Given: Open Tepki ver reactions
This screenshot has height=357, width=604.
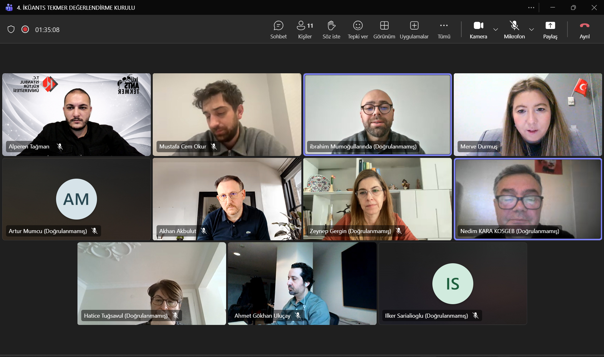Looking at the screenshot, I should point(358,30).
